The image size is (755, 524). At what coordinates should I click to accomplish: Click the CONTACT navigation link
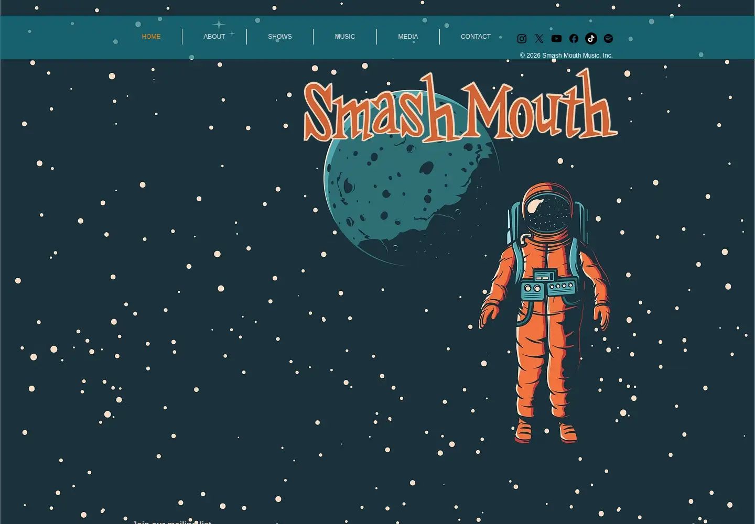tap(476, 37)
